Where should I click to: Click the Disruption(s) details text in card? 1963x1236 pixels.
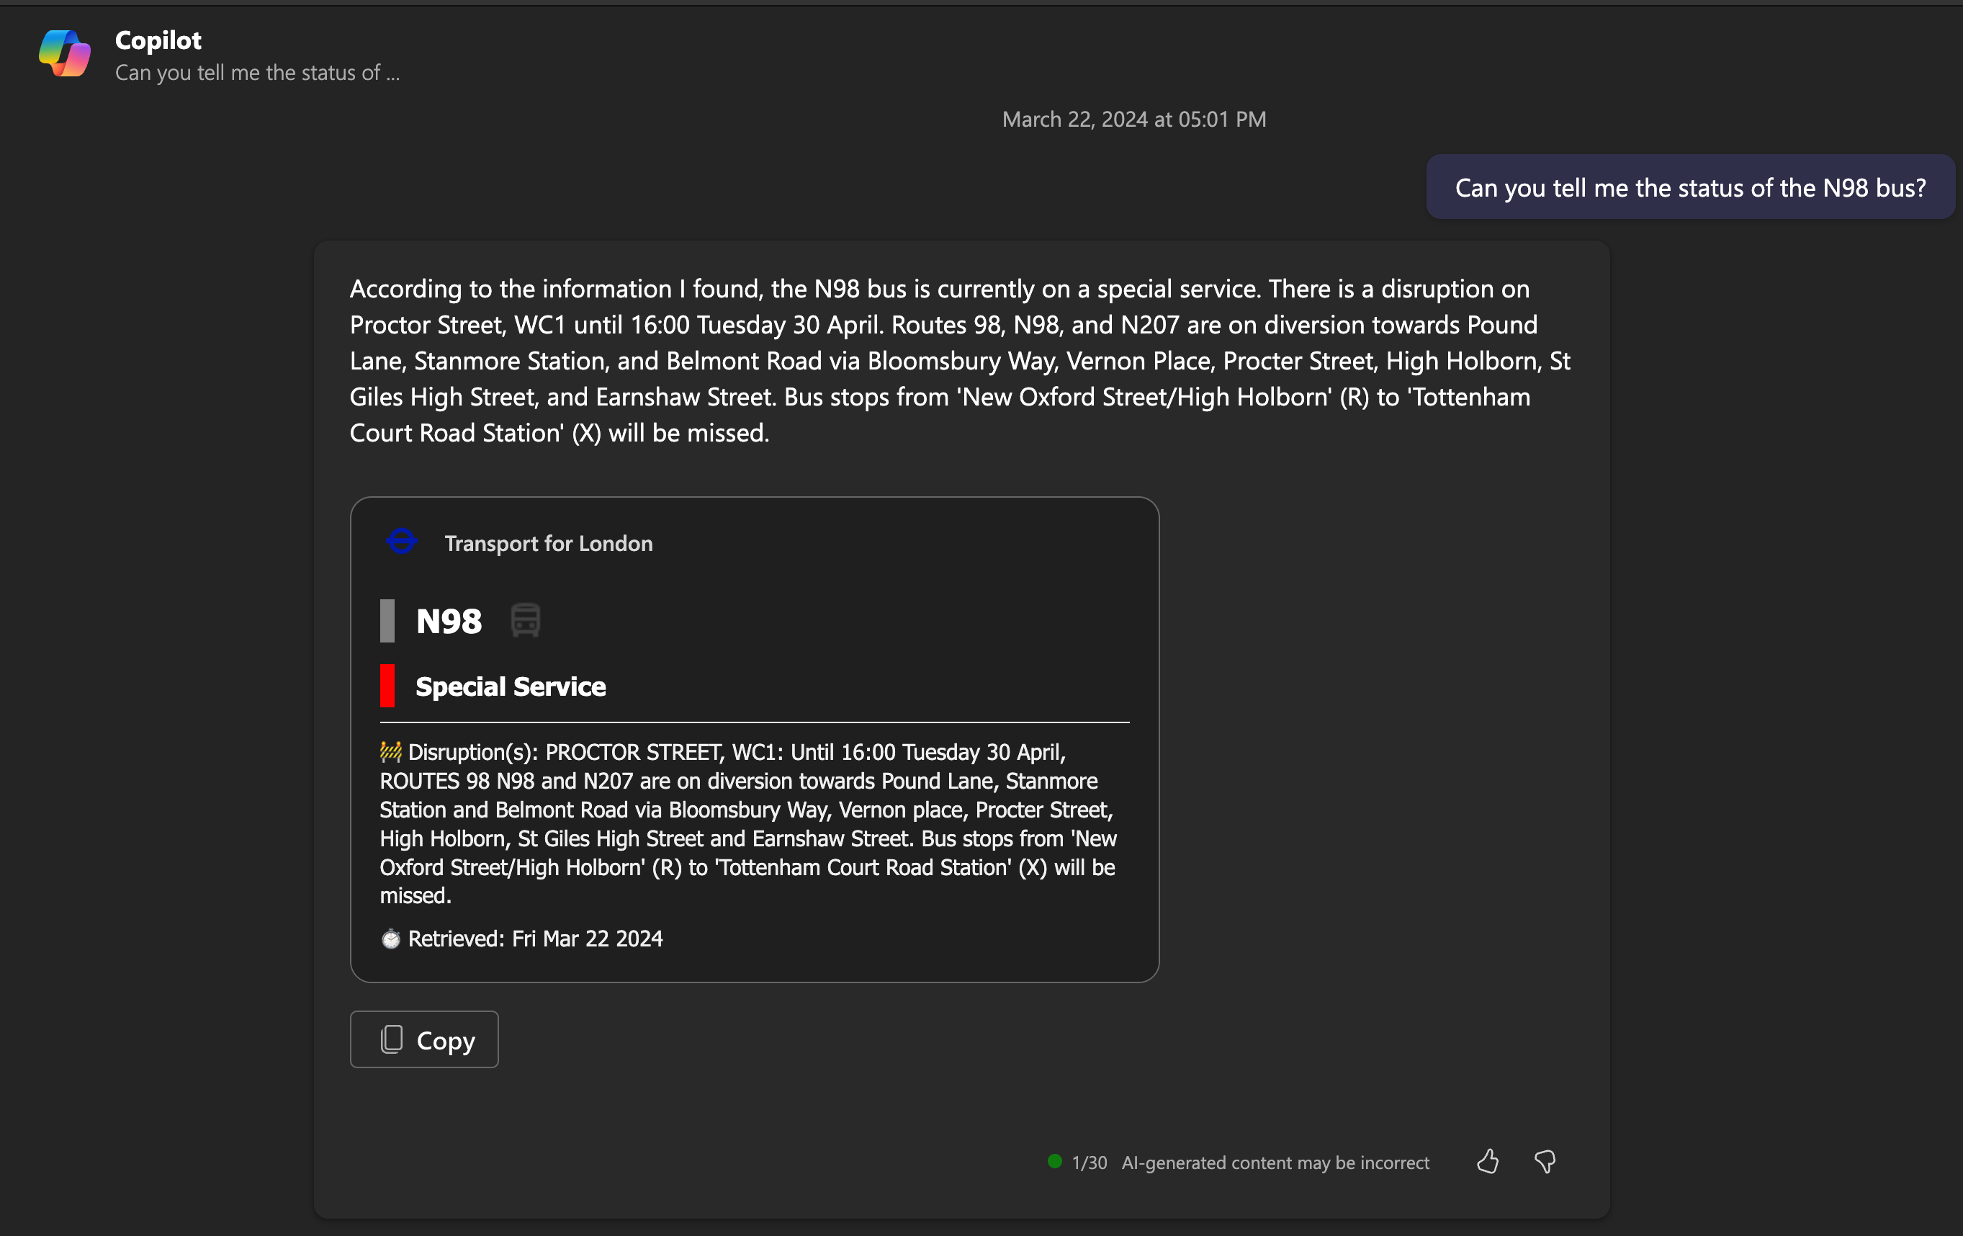pos(748,823)
